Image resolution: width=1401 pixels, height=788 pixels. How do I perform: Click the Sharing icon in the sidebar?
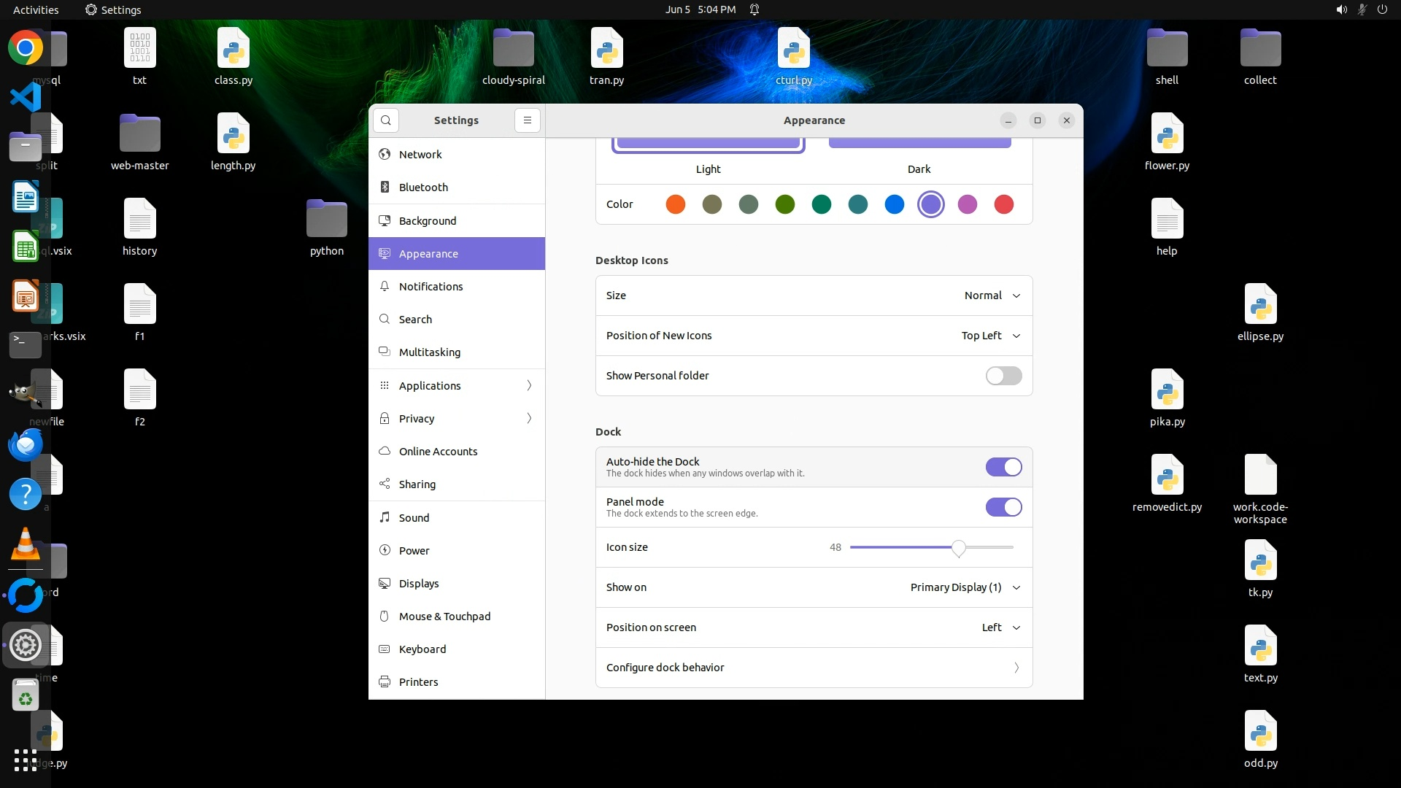[385, 484]
